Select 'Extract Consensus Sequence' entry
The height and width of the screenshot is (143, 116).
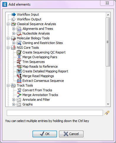(43, 81)
